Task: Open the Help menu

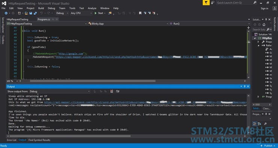Action: pyautogui.click(x=116, y=8)
